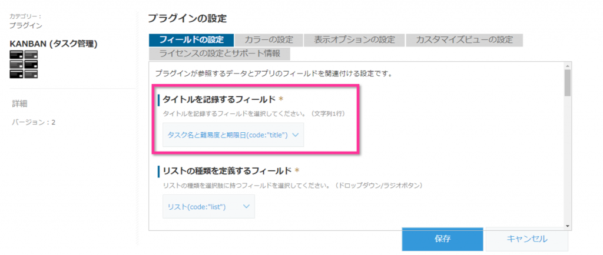Click the バージョン：2 text

34,123
